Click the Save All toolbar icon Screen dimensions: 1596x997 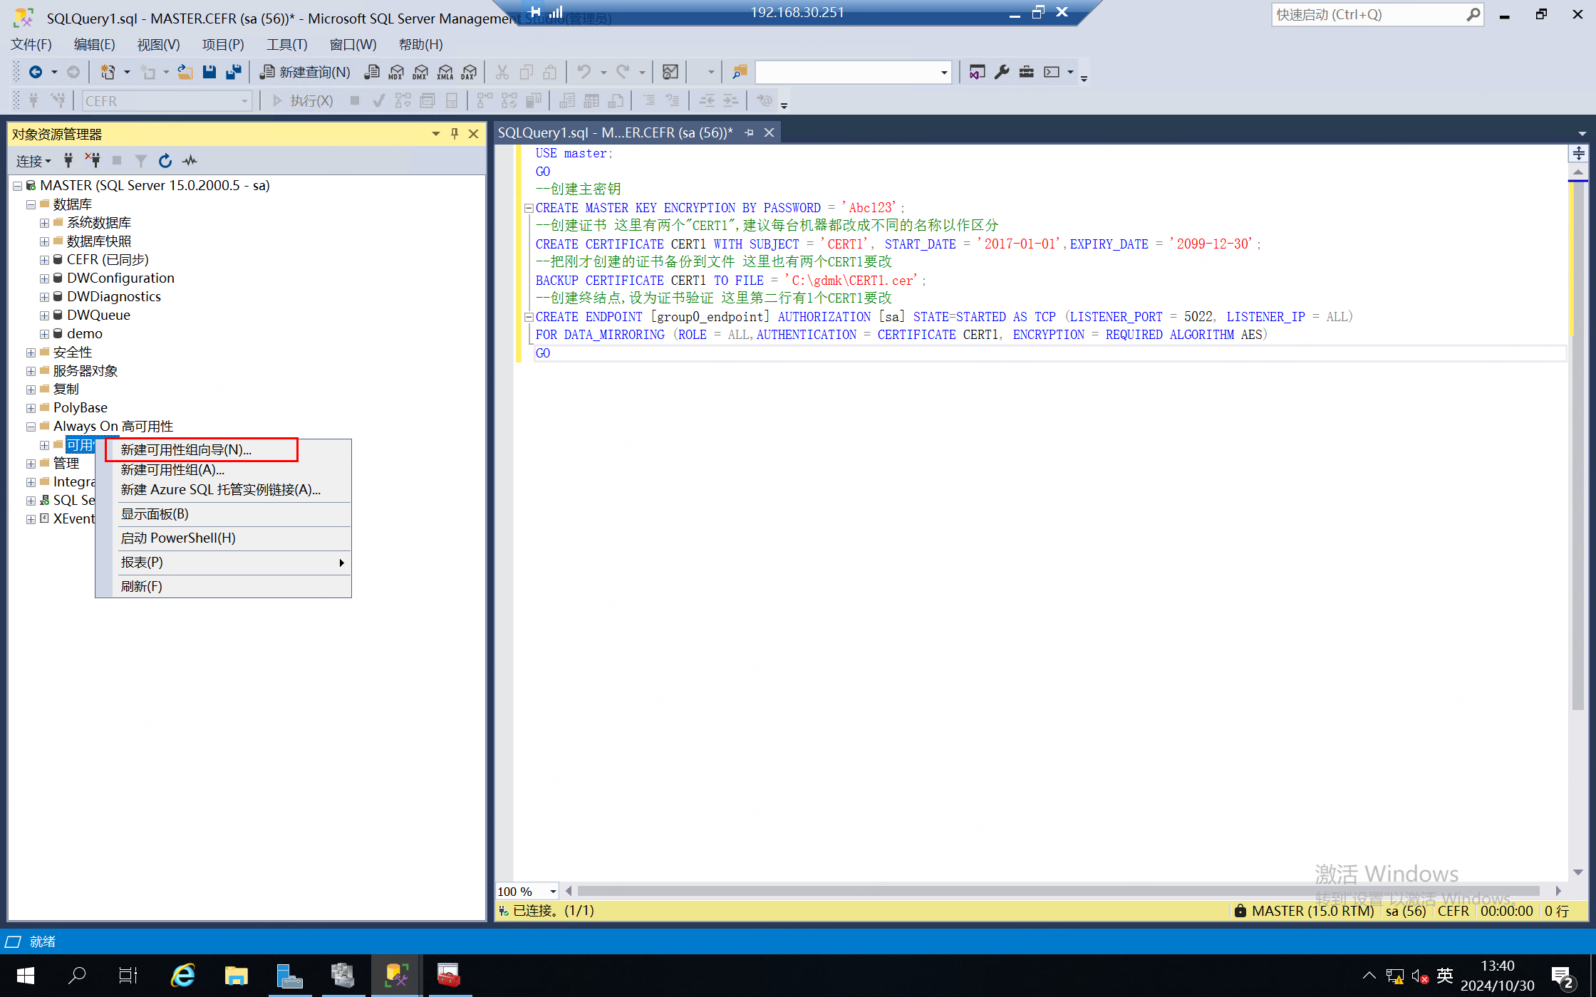(234, 72)
